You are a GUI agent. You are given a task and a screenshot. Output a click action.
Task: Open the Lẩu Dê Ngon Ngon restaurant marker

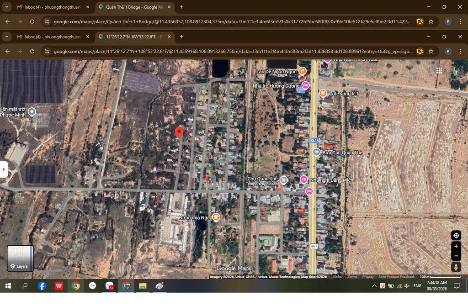click(x=303, y=71)
